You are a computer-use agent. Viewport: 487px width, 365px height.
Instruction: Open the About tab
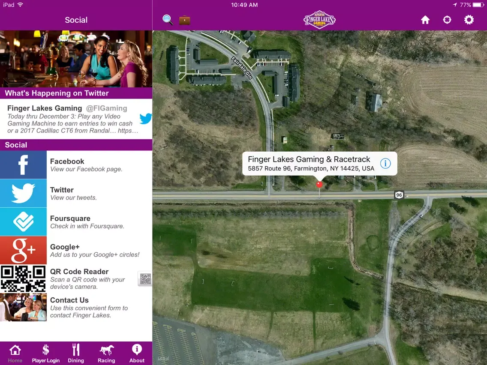(137, 353)
